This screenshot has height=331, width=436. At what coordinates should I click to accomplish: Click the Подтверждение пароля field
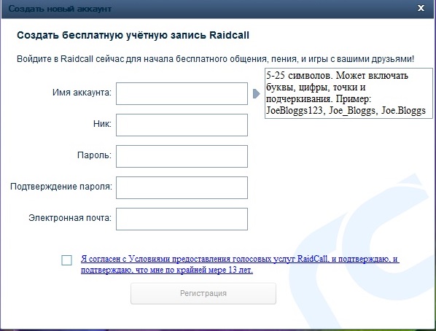click(182, 188)
